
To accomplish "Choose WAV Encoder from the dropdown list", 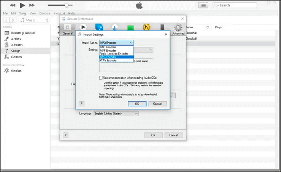I will 108,60.
